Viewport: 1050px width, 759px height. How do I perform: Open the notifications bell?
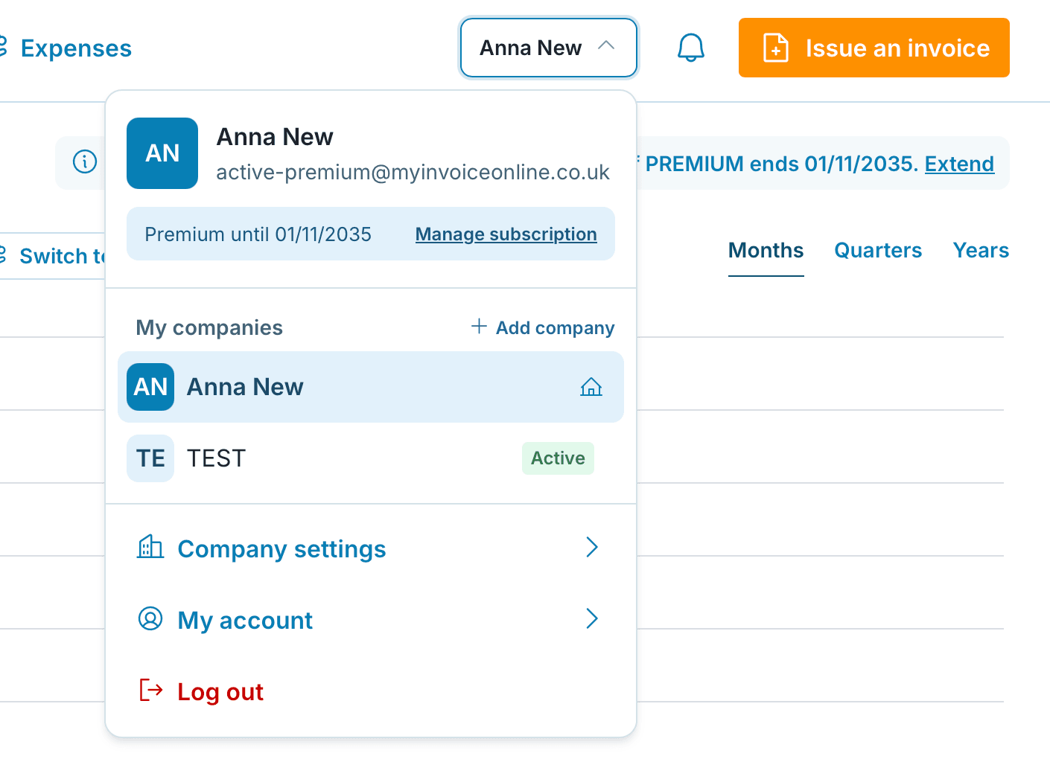pos(690,48)
